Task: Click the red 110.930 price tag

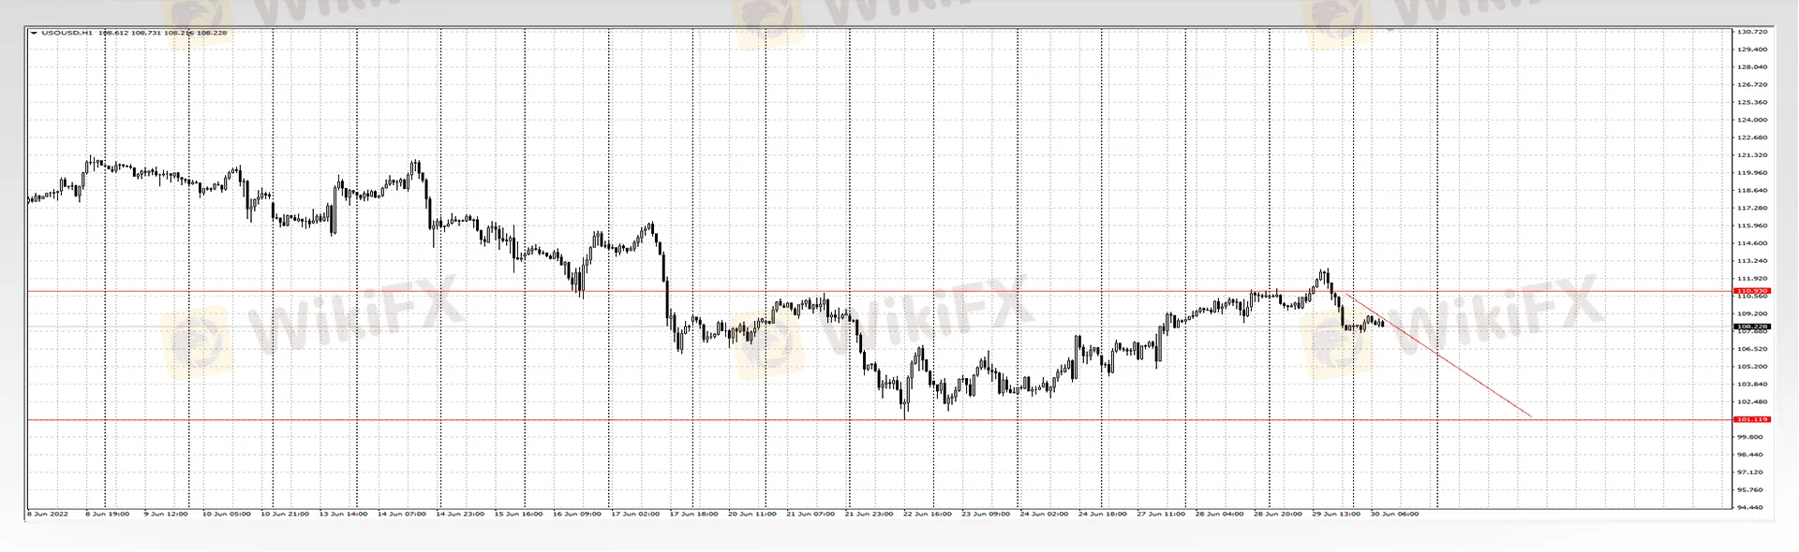Action: 1751,291
